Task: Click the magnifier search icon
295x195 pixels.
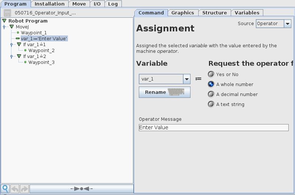Action: tap(5, 189)
